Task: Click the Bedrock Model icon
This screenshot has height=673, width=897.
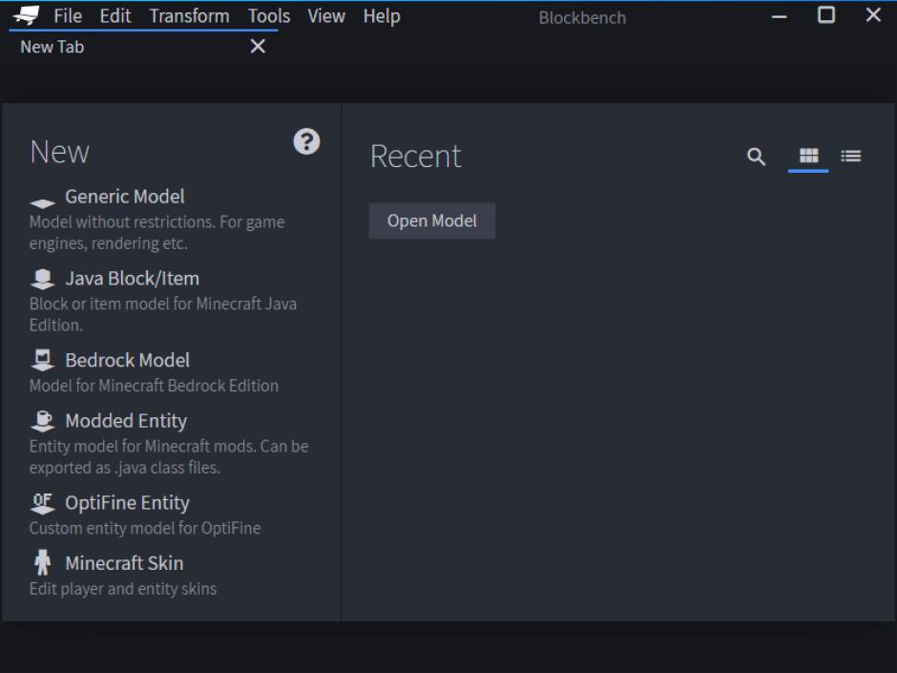Action: pyautogui.click(x=42, y=361)
